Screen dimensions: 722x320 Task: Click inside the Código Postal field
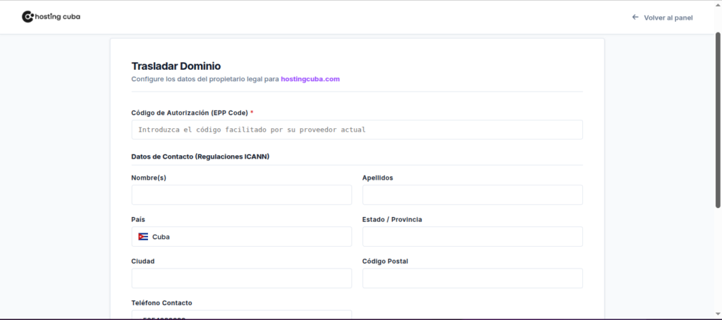click(x=472, y=278)
